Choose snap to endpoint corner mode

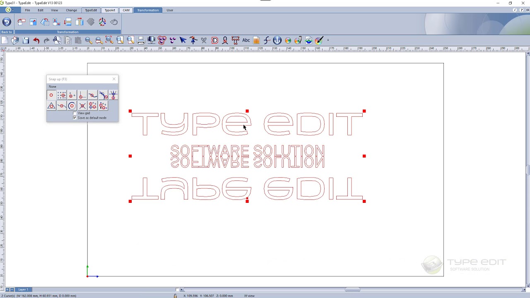point(82,96)
